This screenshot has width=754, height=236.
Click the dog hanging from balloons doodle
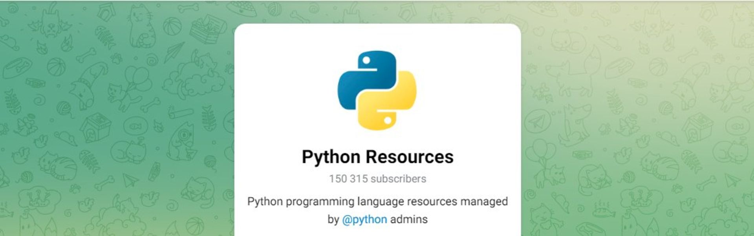tap(548, 165)
